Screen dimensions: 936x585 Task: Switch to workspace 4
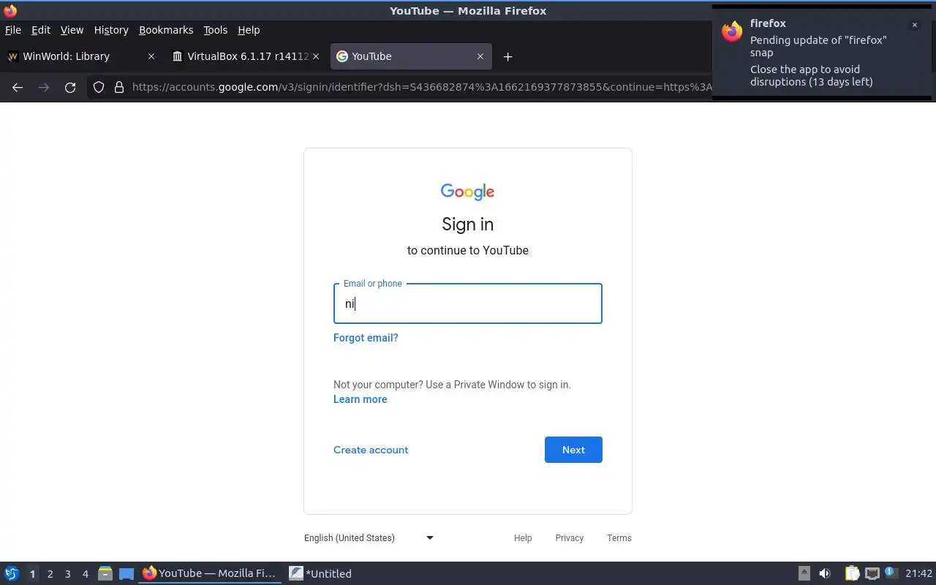click(85, 574)
